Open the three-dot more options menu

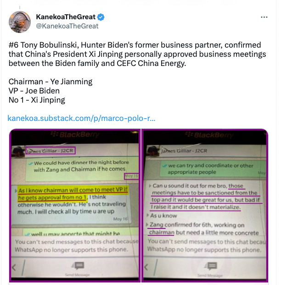point(264,17)
